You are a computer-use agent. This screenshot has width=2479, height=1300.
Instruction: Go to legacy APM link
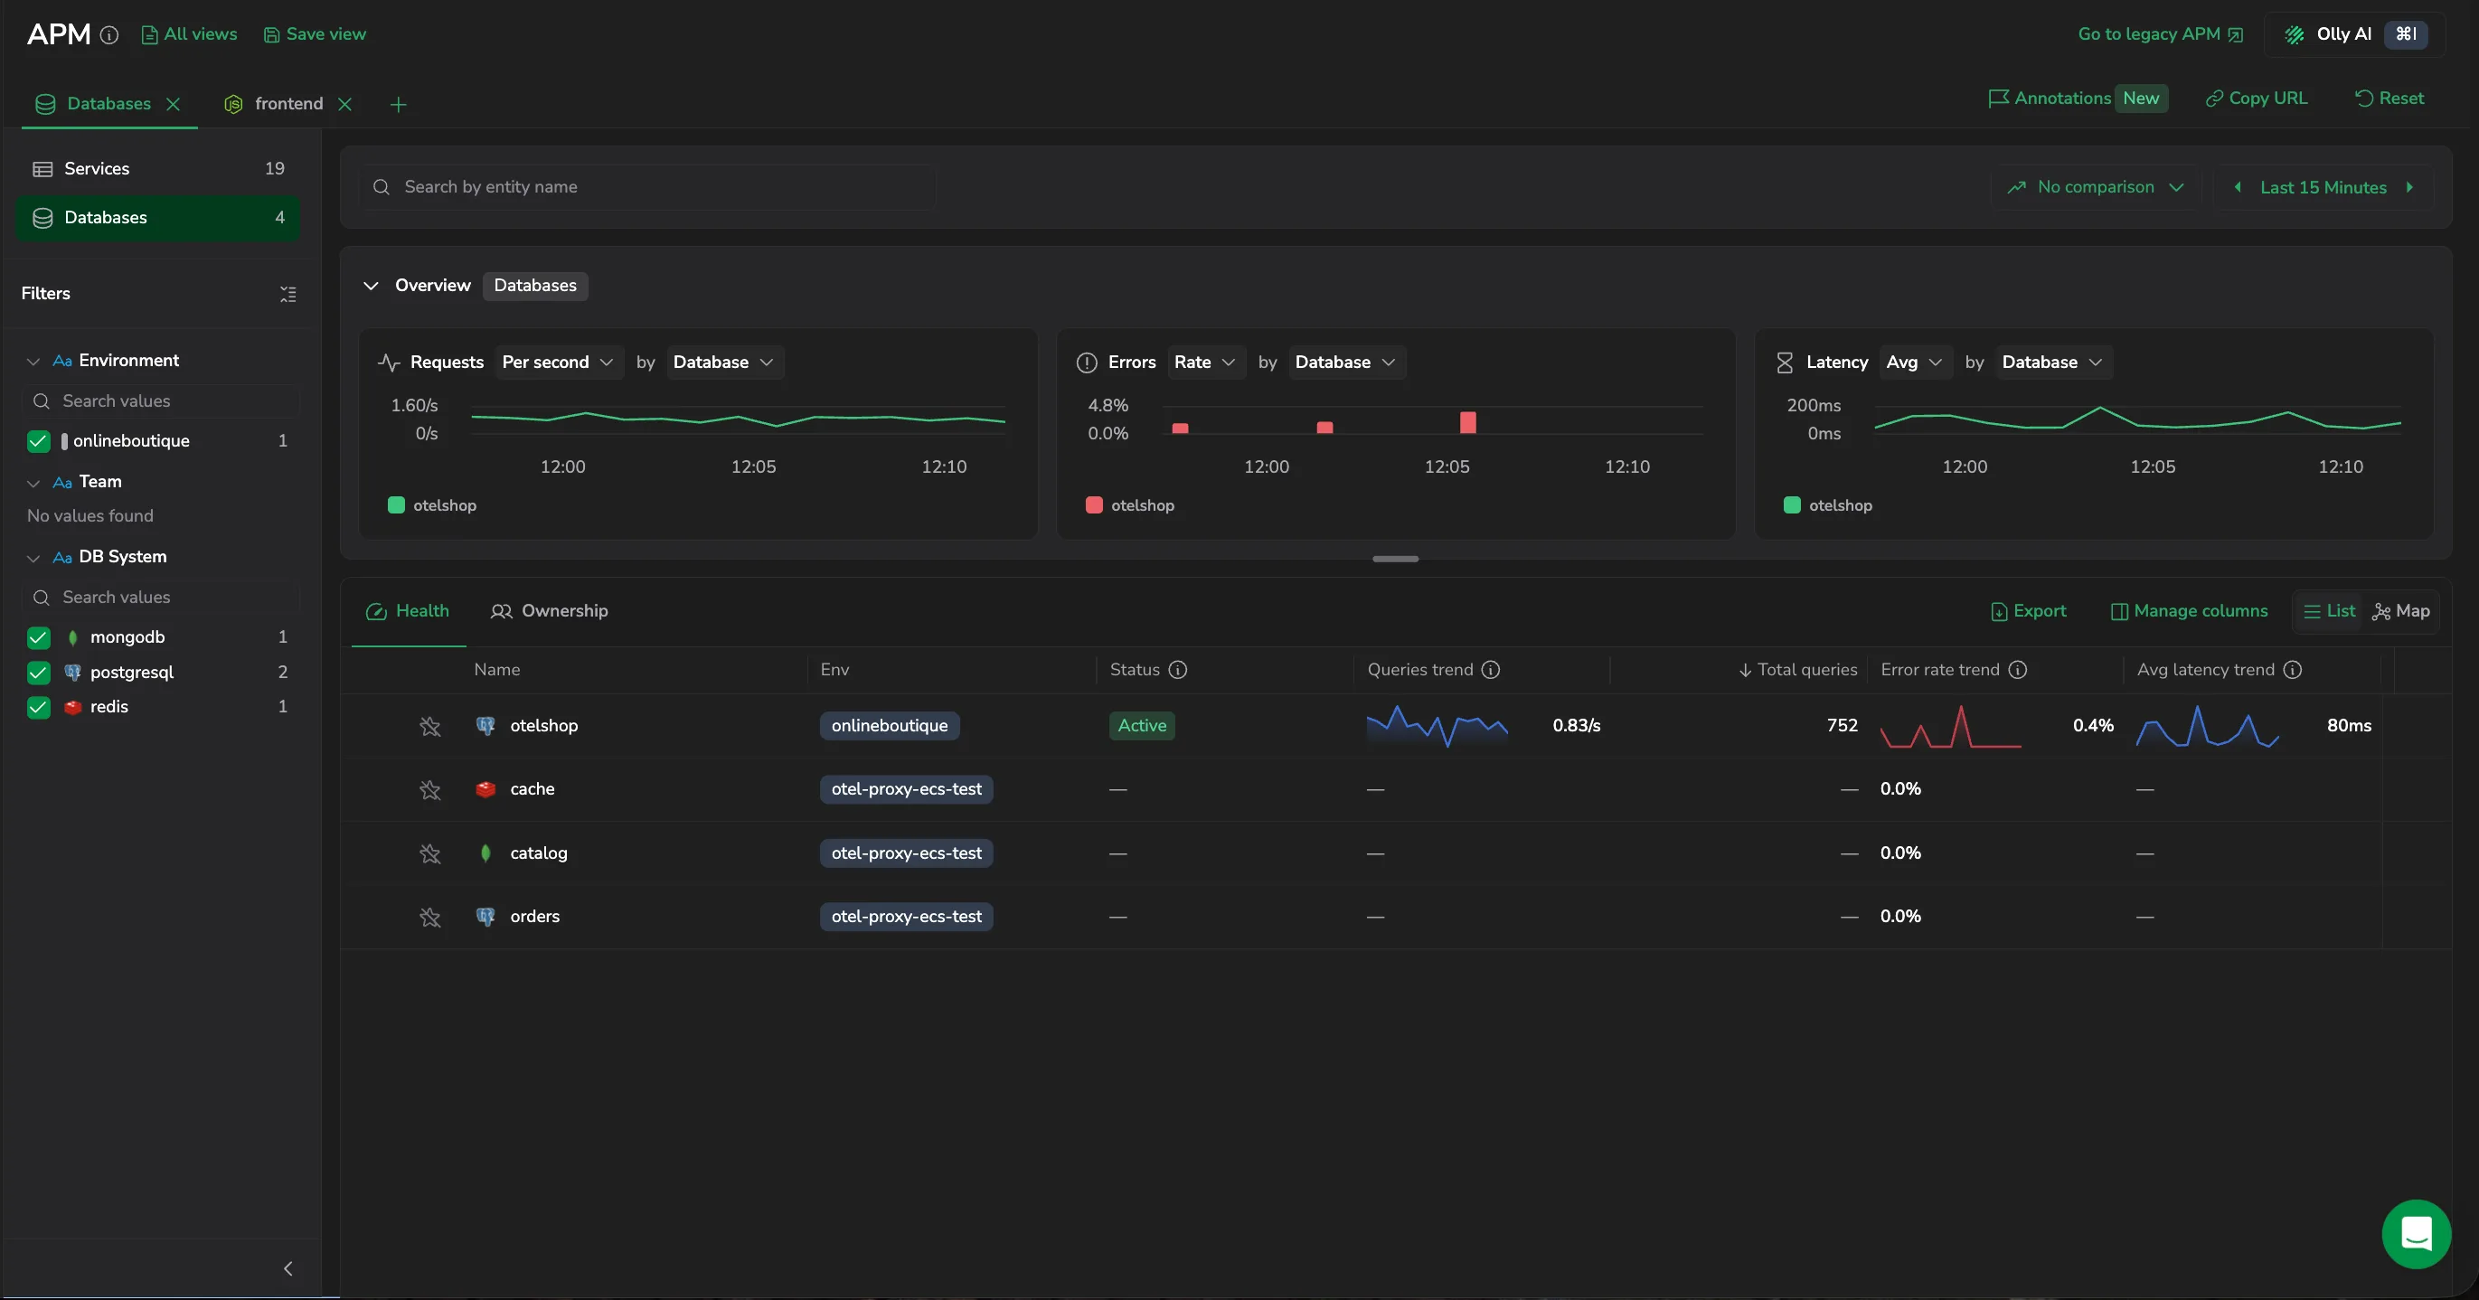coord(2161,34)
